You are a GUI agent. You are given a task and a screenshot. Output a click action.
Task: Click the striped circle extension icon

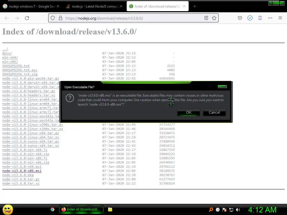(x=260, y=18)
